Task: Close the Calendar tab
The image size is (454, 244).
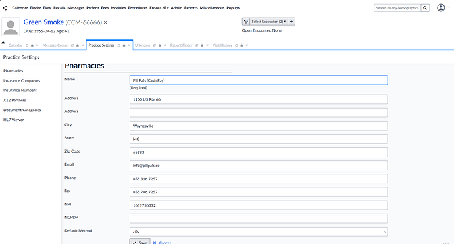Action: click(37, 45)
